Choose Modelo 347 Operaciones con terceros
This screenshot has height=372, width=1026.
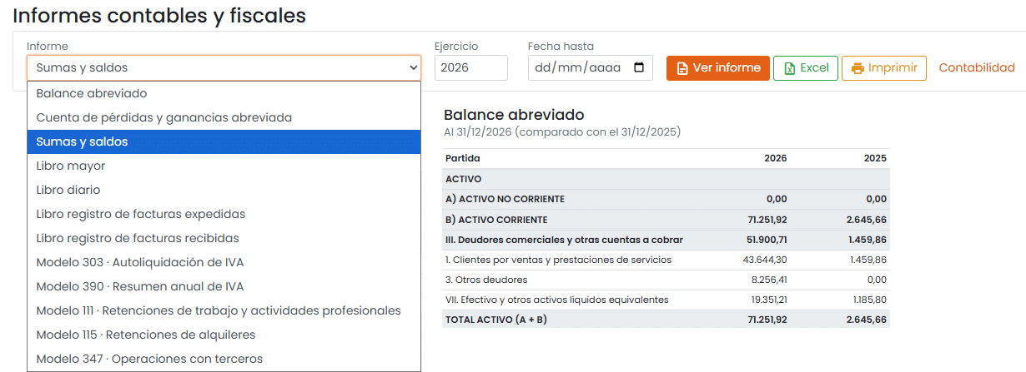tap(224, 359)
